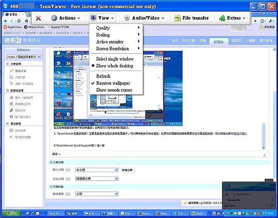Toggle Remove wallpaper option

tap(116, 83)
